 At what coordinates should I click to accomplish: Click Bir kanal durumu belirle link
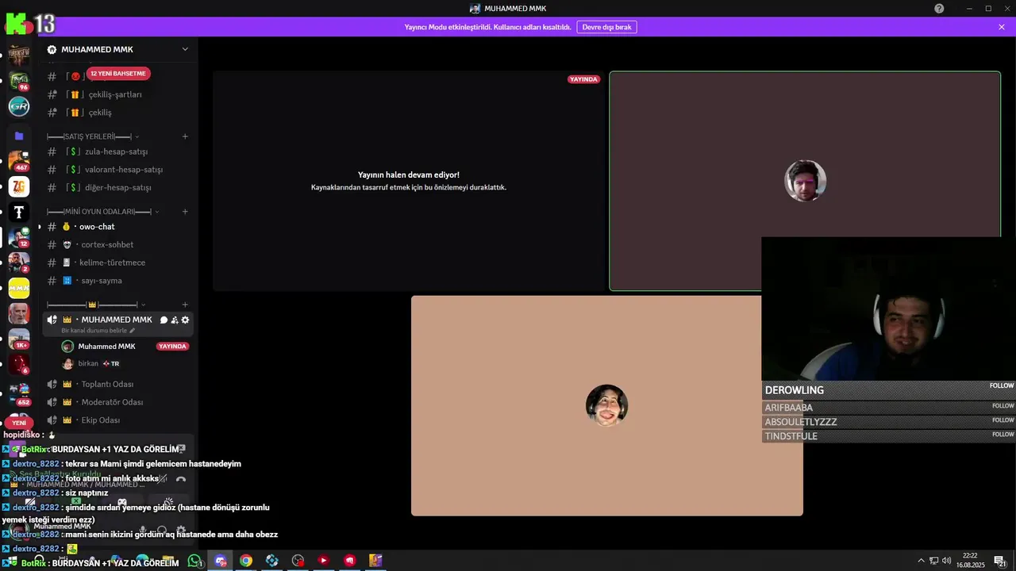(x=98, y=331)
